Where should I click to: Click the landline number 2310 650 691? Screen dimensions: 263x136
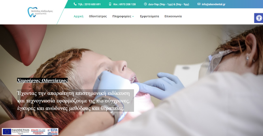[x=89, y=4]
